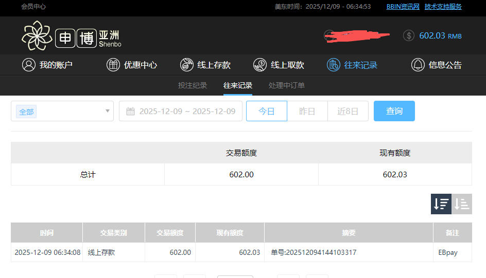The width and height of the screenshot is (486, 278).
Task: Click the 线上取款 withdrawal icon
Action: coord(260,65)
